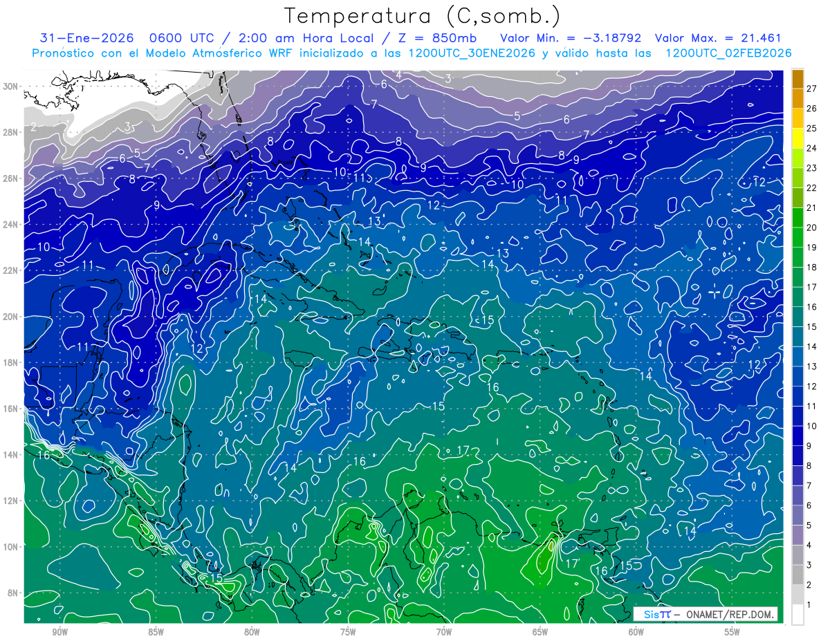Click the 'SisPI - ONAMET/REP.DOM.' logo box

click(705, 614)
